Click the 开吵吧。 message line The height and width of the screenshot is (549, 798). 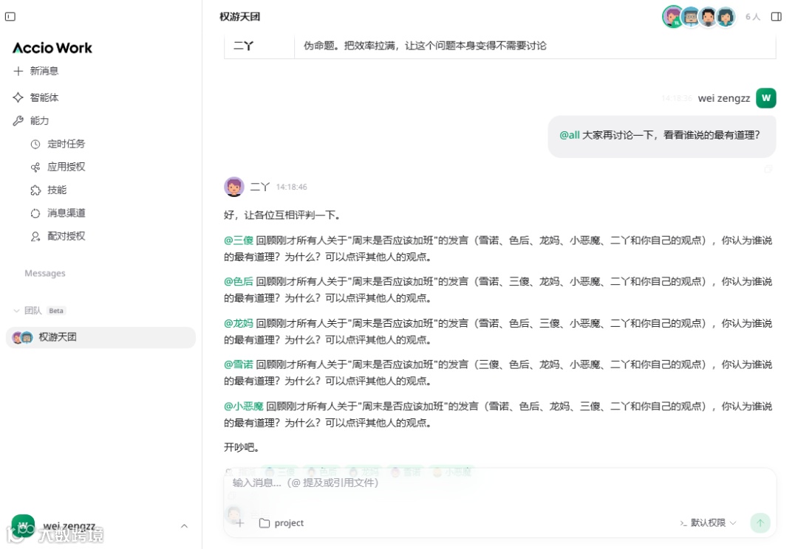click(x=242, y=448)
